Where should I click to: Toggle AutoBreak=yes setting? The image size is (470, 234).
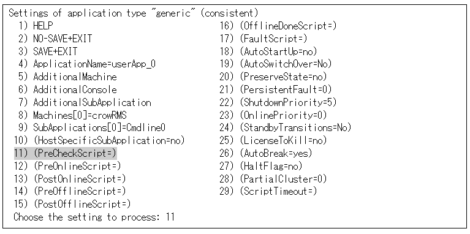(x=265, y=153)
